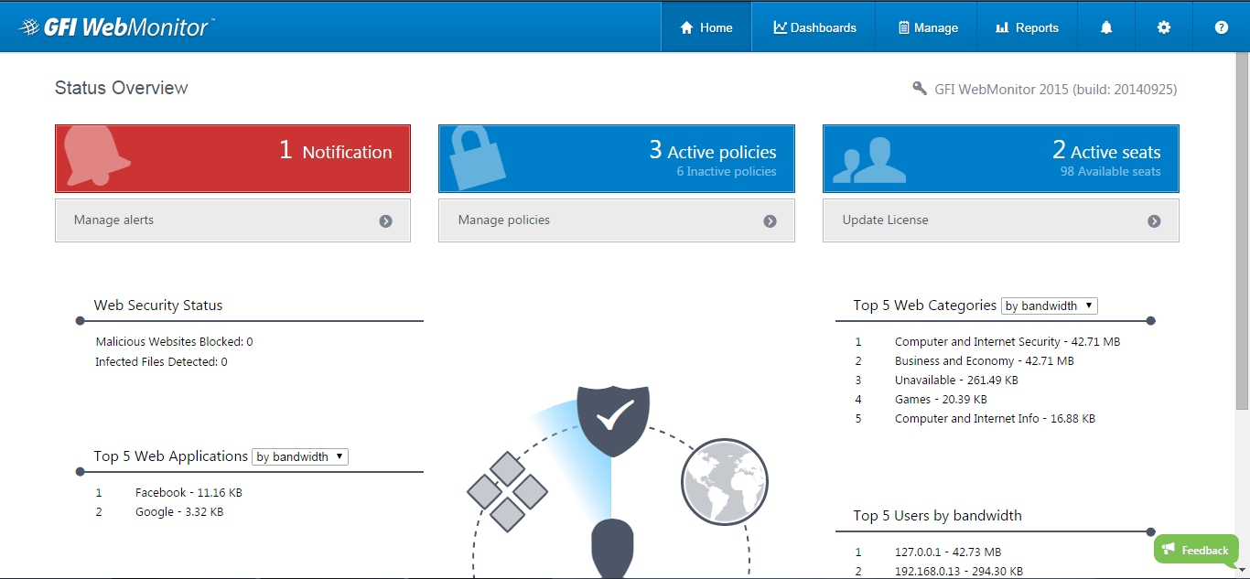Viewport: 1250px width, 579px height.
Task: Click the GFI WebMonitor logo
Action: pos(117,27)
